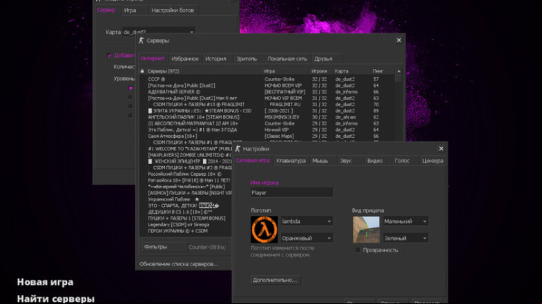Select the АБСОЛЮТНЫЙ МАТРИАРХАТ server row
The width and height of the screenshot is (542, 304).
267,123
